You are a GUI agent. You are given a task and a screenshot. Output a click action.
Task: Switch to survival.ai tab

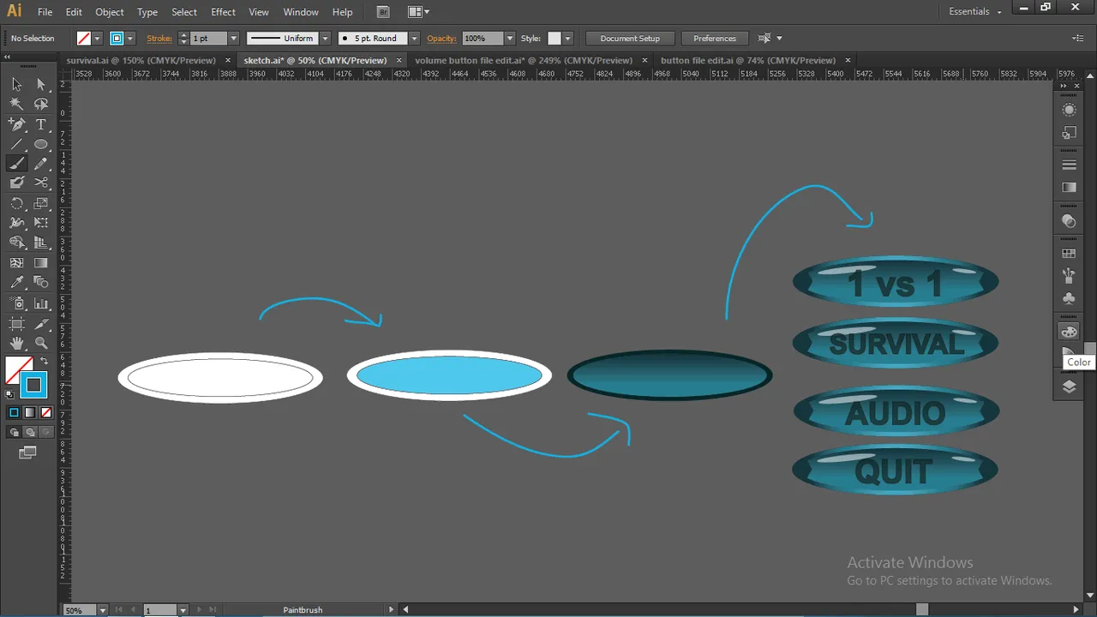click(x=141, y=60)
